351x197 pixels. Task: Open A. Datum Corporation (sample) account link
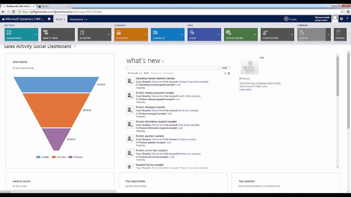point(193,82)
